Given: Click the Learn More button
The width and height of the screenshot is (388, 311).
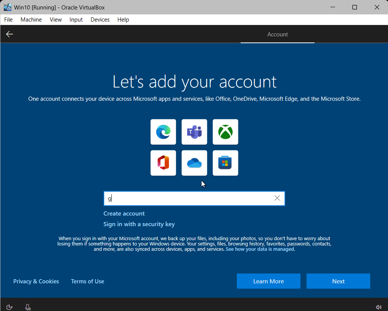Looking at the screenshot, I should coord(269,281).
